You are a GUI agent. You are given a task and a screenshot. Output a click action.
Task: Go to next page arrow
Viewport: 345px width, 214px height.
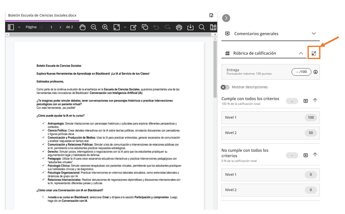pos(60,27)
